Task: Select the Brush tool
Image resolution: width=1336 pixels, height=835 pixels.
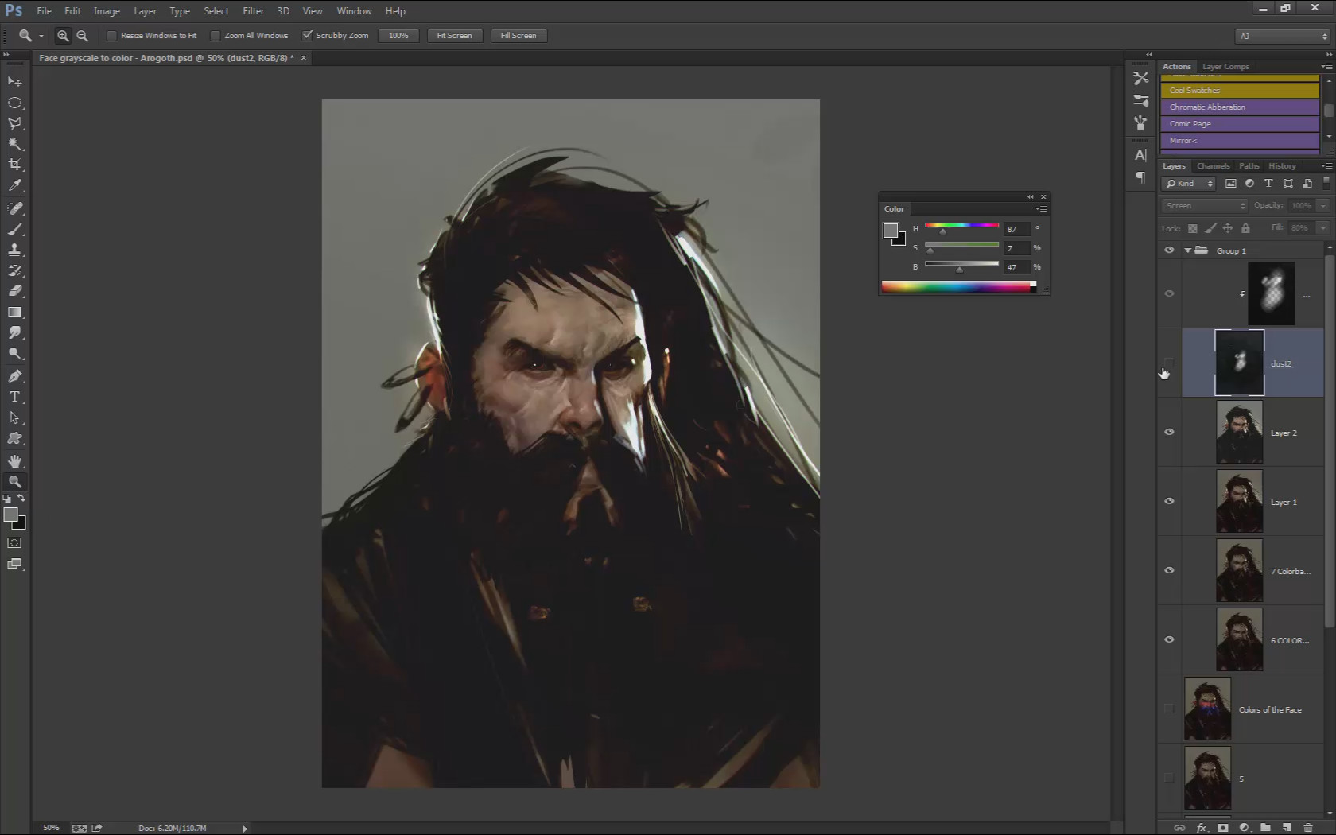Action: tap(14, 229)
